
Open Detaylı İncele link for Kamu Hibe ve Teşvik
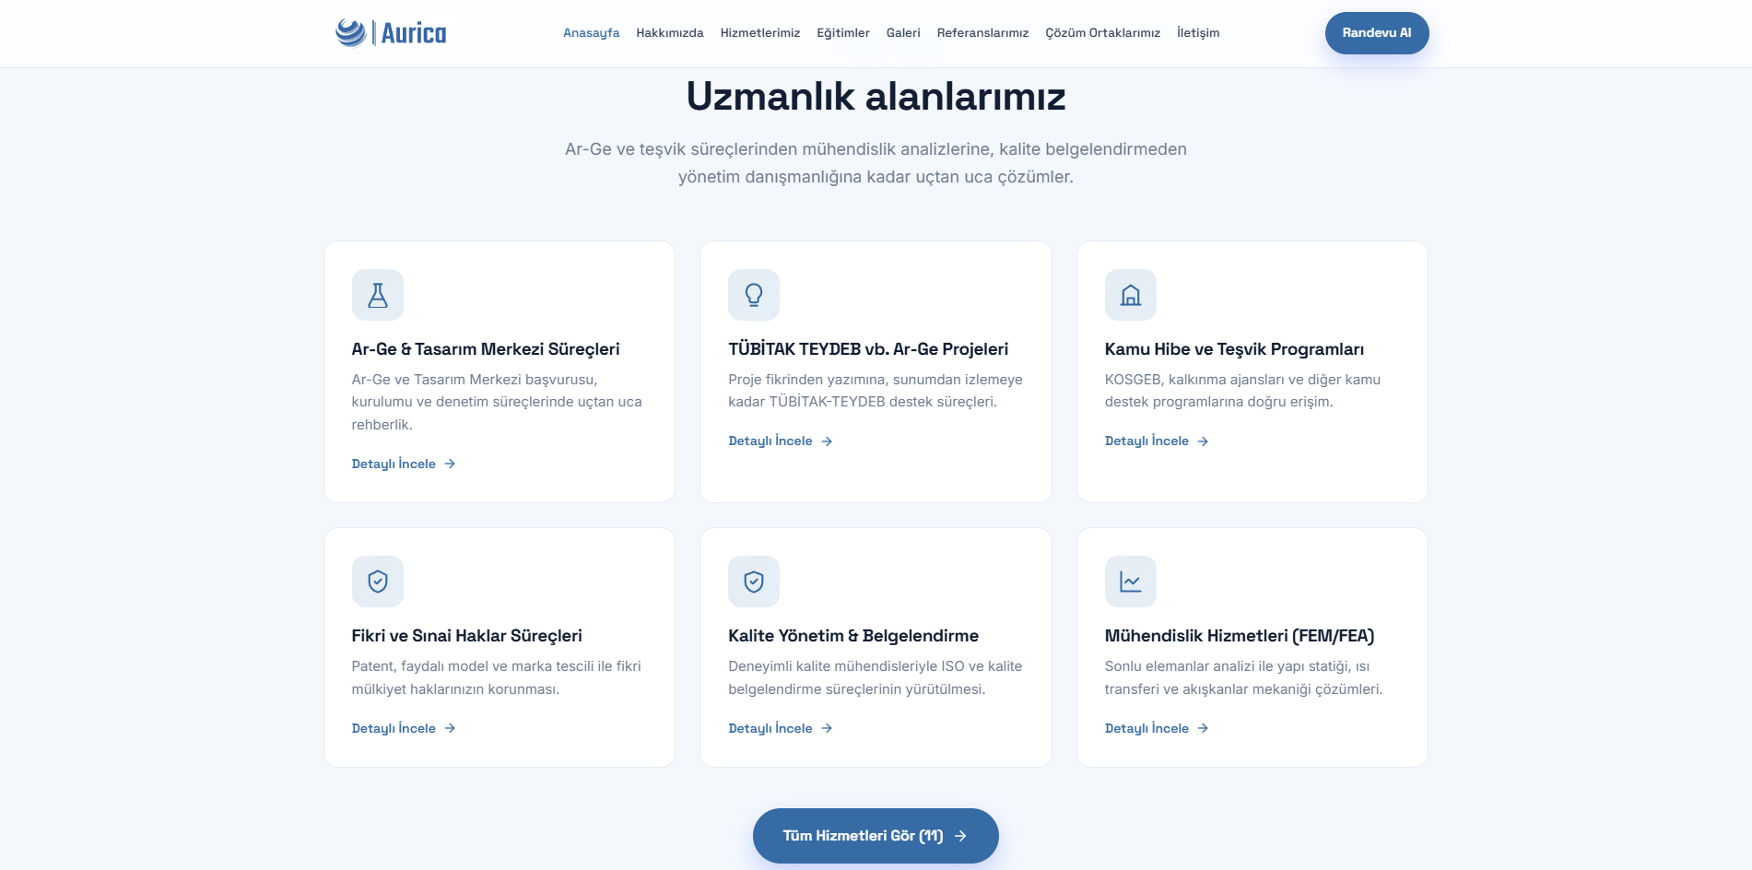[1157, 441]
